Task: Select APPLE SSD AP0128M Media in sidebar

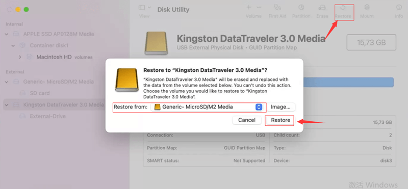Action: pos(59,34)
